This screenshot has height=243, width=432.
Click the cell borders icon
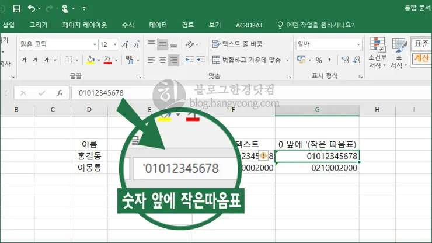click(x=68, y=60)
